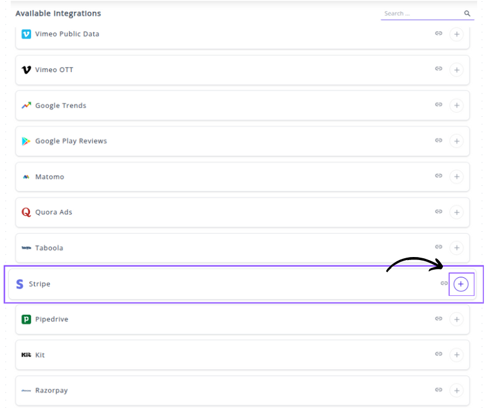Click the search magnifier icon
This screenshot has width=488, height=408.
tap(467, 13)
